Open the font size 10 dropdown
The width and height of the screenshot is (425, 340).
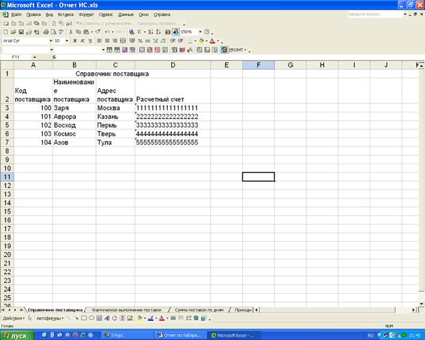(67, 41)
